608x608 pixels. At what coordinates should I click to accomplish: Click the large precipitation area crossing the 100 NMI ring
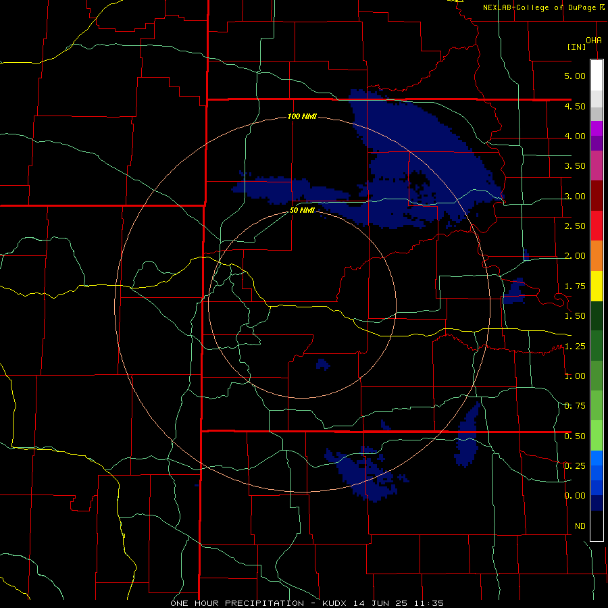coord(426,159)
